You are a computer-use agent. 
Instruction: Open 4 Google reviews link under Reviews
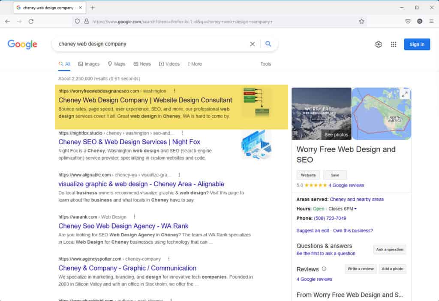[x=314, y=279]
